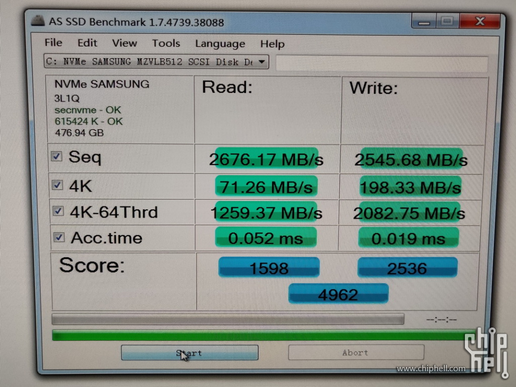Click the Write: column header
Viewport: 516px width, 387px height.
tap(373, 88)
